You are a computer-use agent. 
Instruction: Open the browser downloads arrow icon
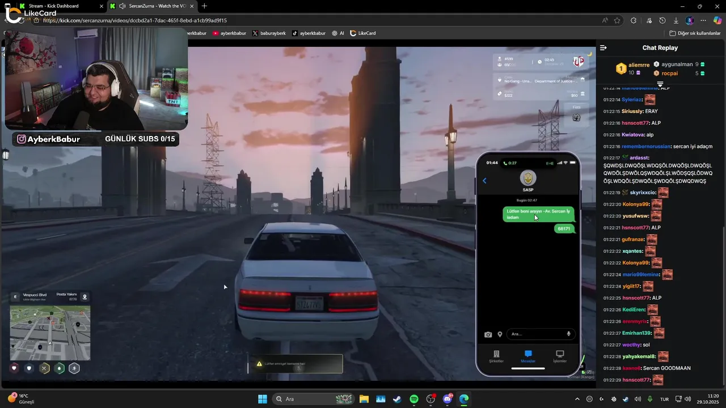(676, 20)
